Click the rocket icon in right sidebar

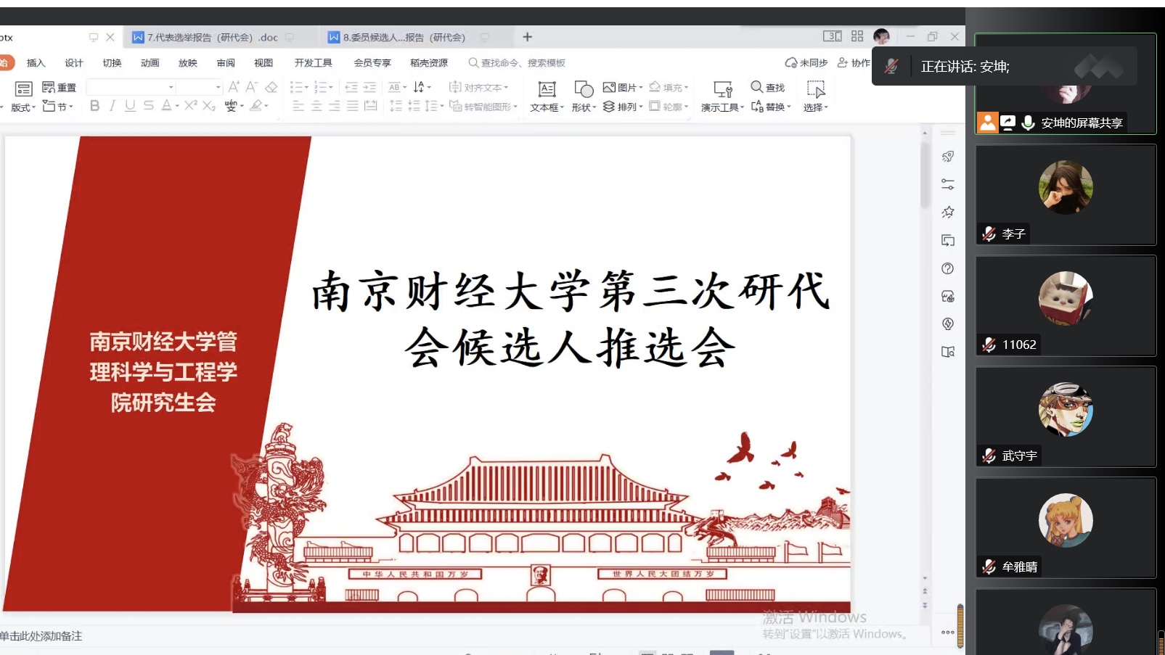(x=947, y=157)
